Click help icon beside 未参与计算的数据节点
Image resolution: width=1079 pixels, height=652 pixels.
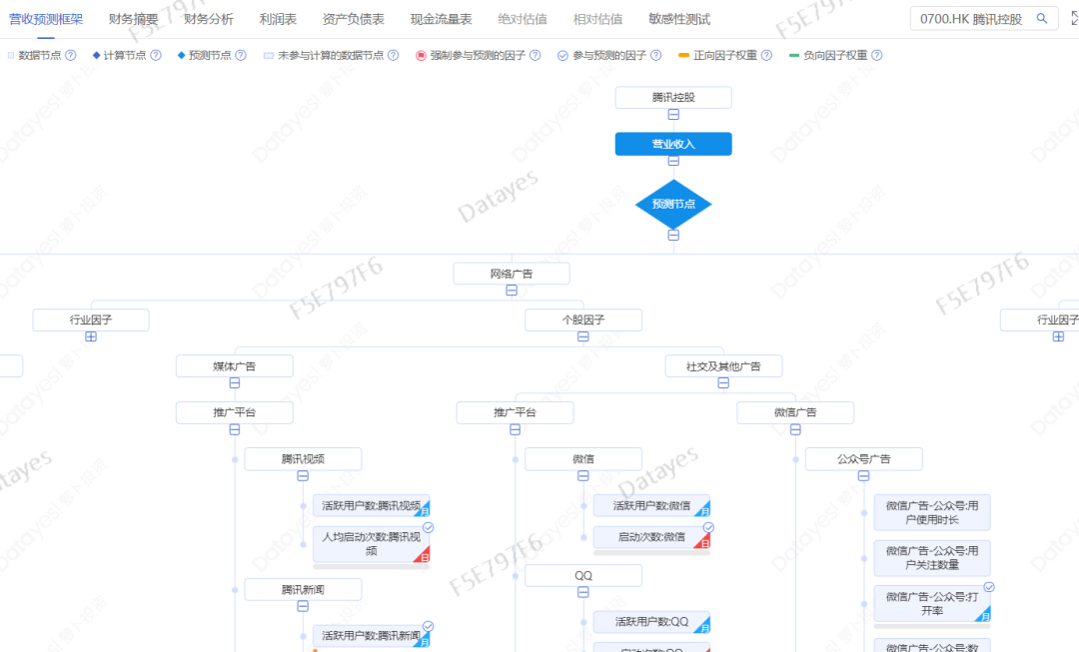point(394,56)
